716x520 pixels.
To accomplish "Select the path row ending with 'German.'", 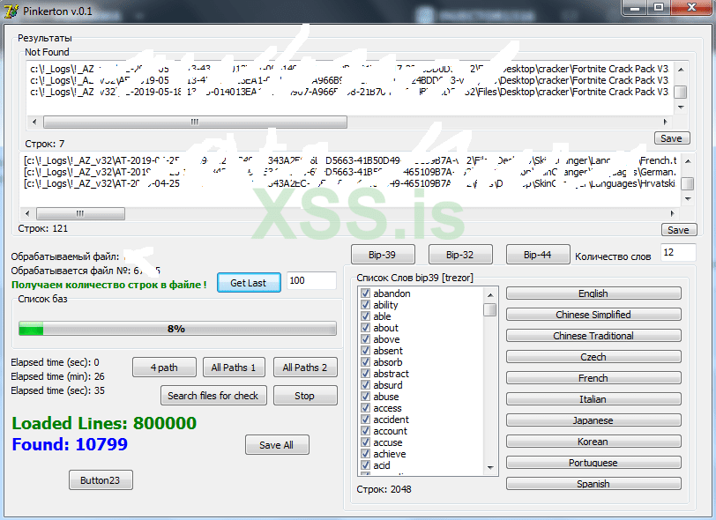I will 350,172.
